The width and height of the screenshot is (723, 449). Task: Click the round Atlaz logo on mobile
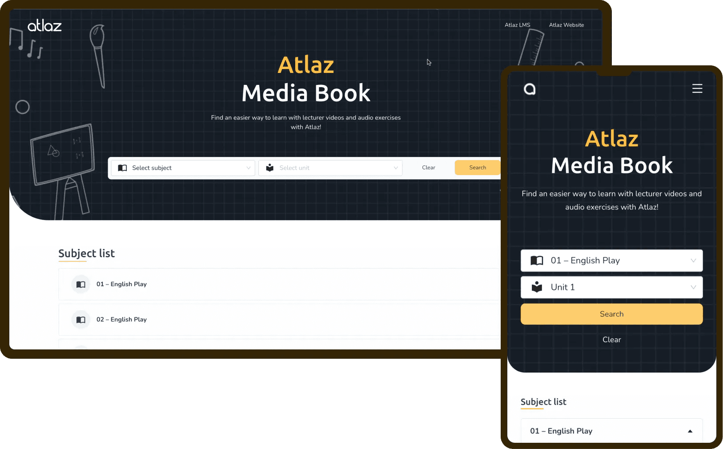click(x=529, y=89)
